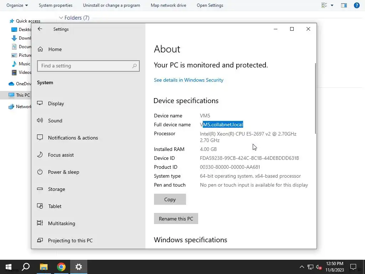Click the Device name value VM5
The height and width of the screenshot is (274, 365).
point(205,116)
